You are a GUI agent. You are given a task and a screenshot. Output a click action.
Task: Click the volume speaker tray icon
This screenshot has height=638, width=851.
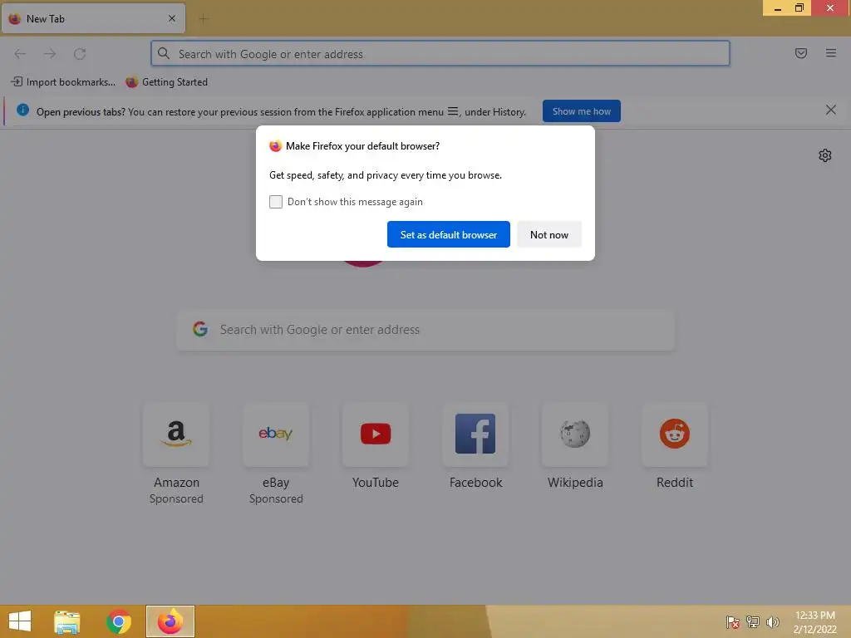(772, 621)
